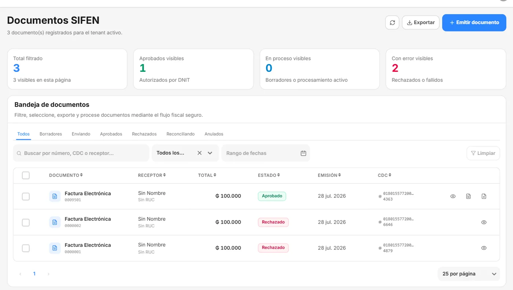
Task: Switch to the Borradores tab
Action: (x=51, y=134)
